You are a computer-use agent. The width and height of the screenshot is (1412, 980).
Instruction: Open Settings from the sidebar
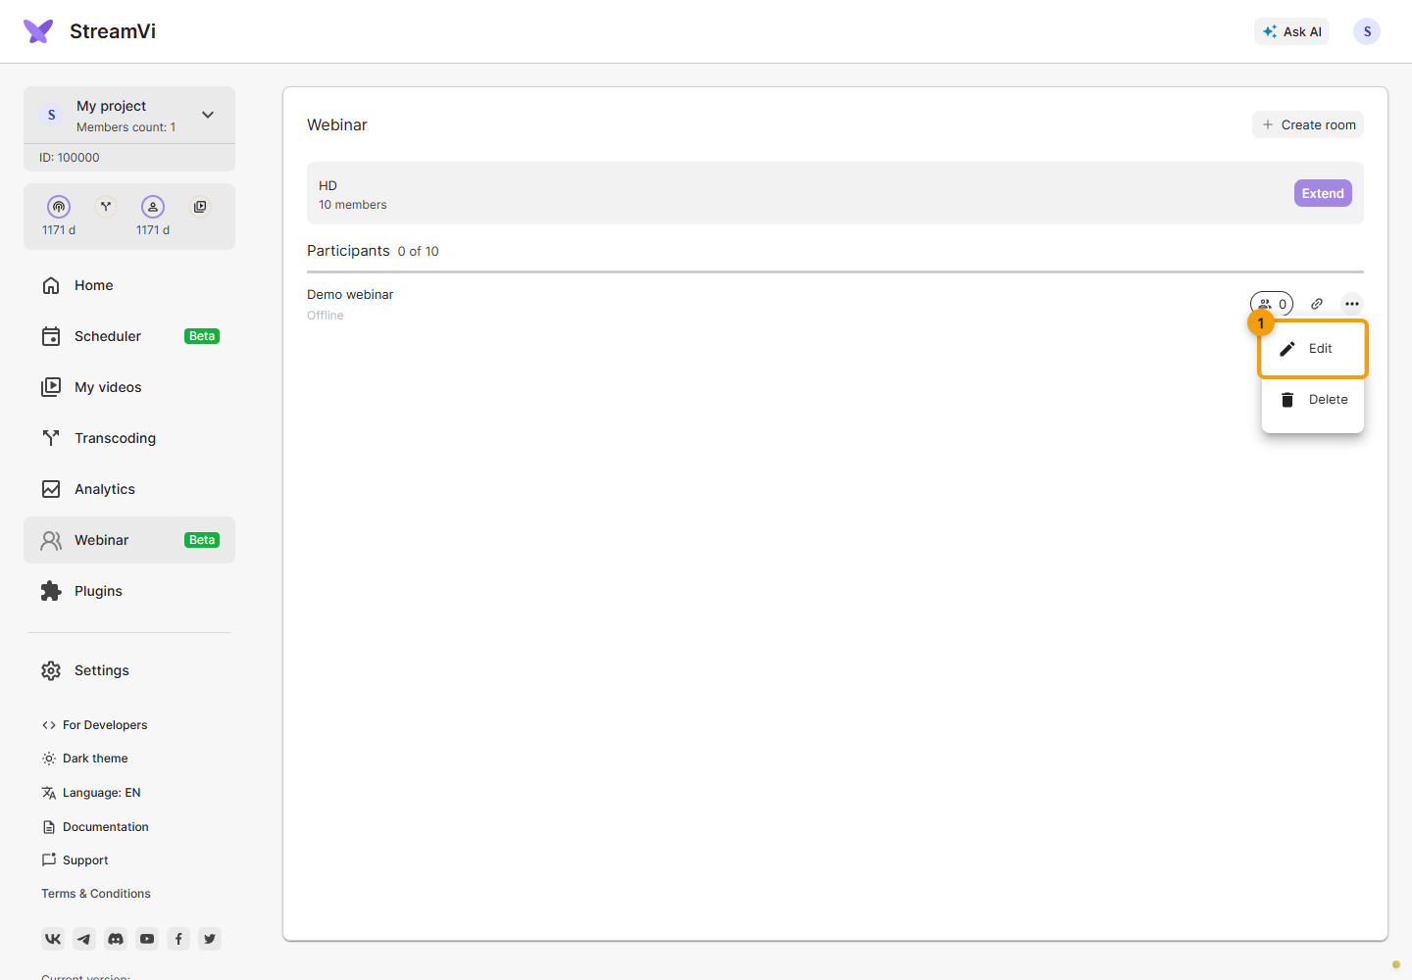[129, 670]
